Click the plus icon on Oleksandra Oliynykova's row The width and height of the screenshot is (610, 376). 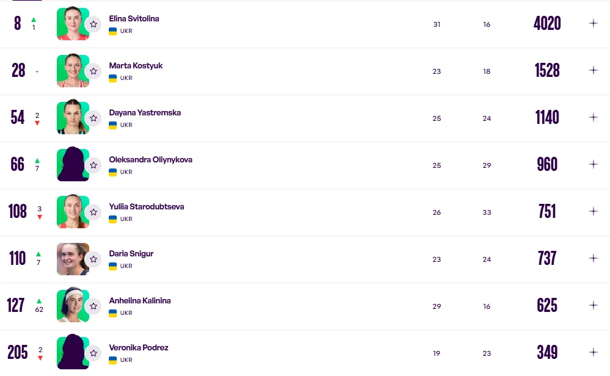click(593, 164)
